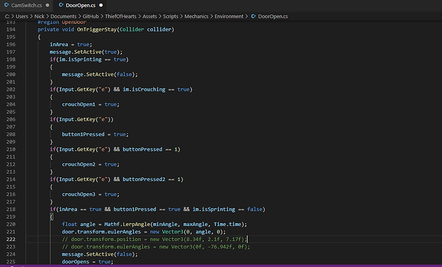Viewport: 442px width, 267px height.
Task: Click line number 202 in the gutter
Action: pos(11,90)
